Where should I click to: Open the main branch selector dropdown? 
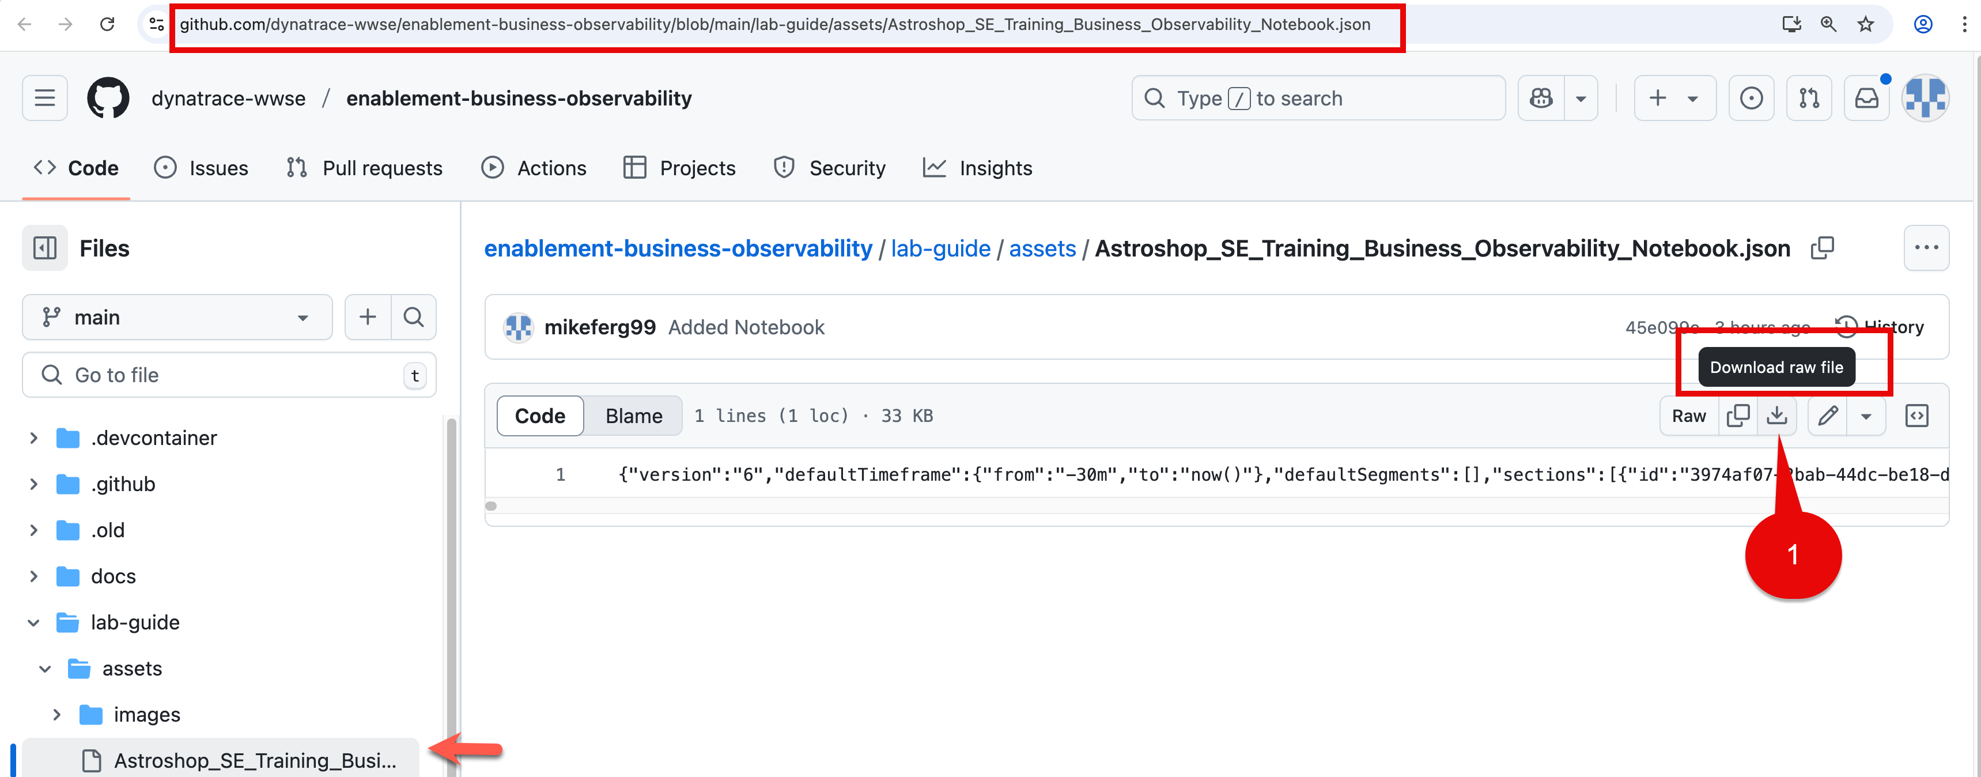[177, 317]
